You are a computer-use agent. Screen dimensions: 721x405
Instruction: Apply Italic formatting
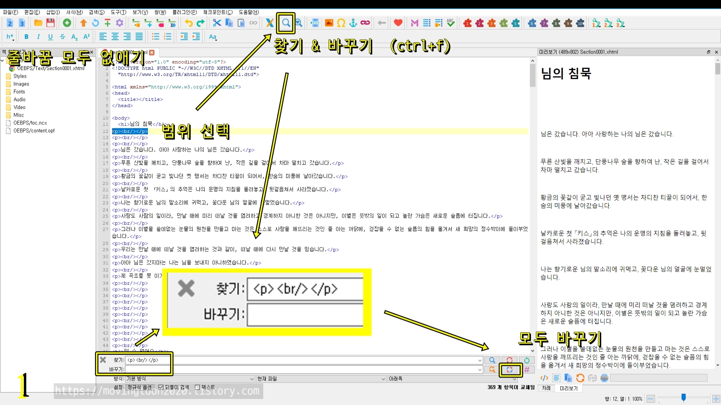(x=38, y=37)
